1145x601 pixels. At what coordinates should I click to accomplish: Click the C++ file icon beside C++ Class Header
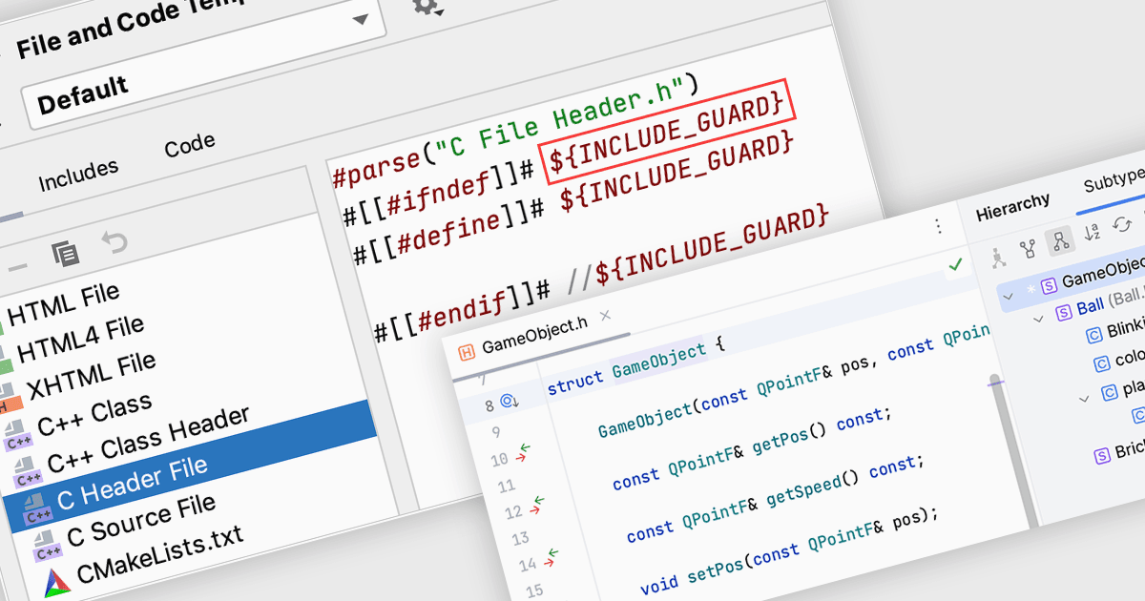click(28, 470)
